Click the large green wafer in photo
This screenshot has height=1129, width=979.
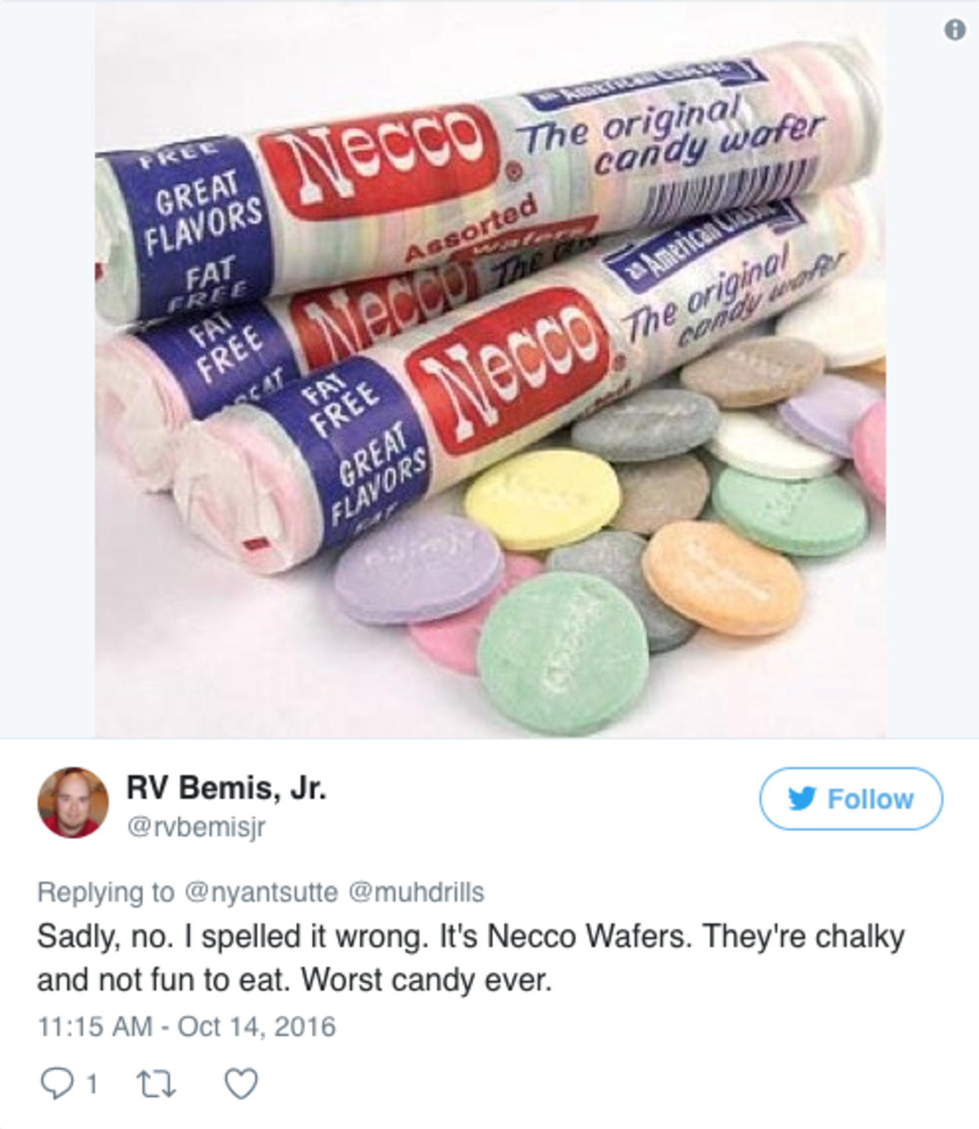point(563,653)
